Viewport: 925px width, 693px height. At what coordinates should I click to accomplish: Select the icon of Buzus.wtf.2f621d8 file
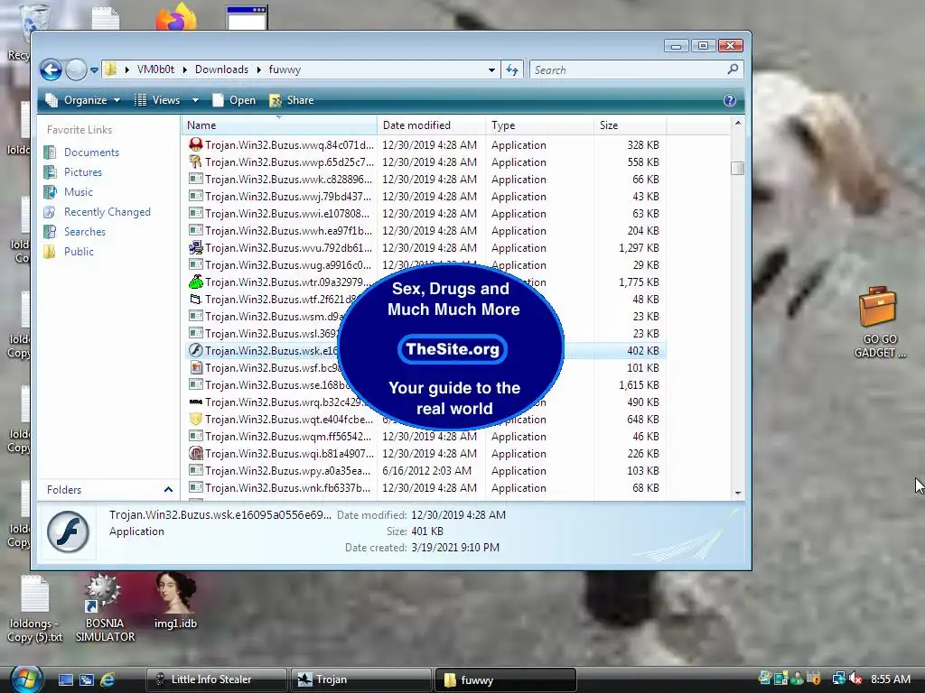[196, 299]
